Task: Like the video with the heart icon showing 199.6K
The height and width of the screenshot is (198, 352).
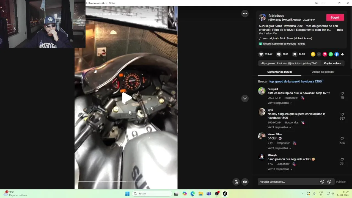Action: [261, 54]
